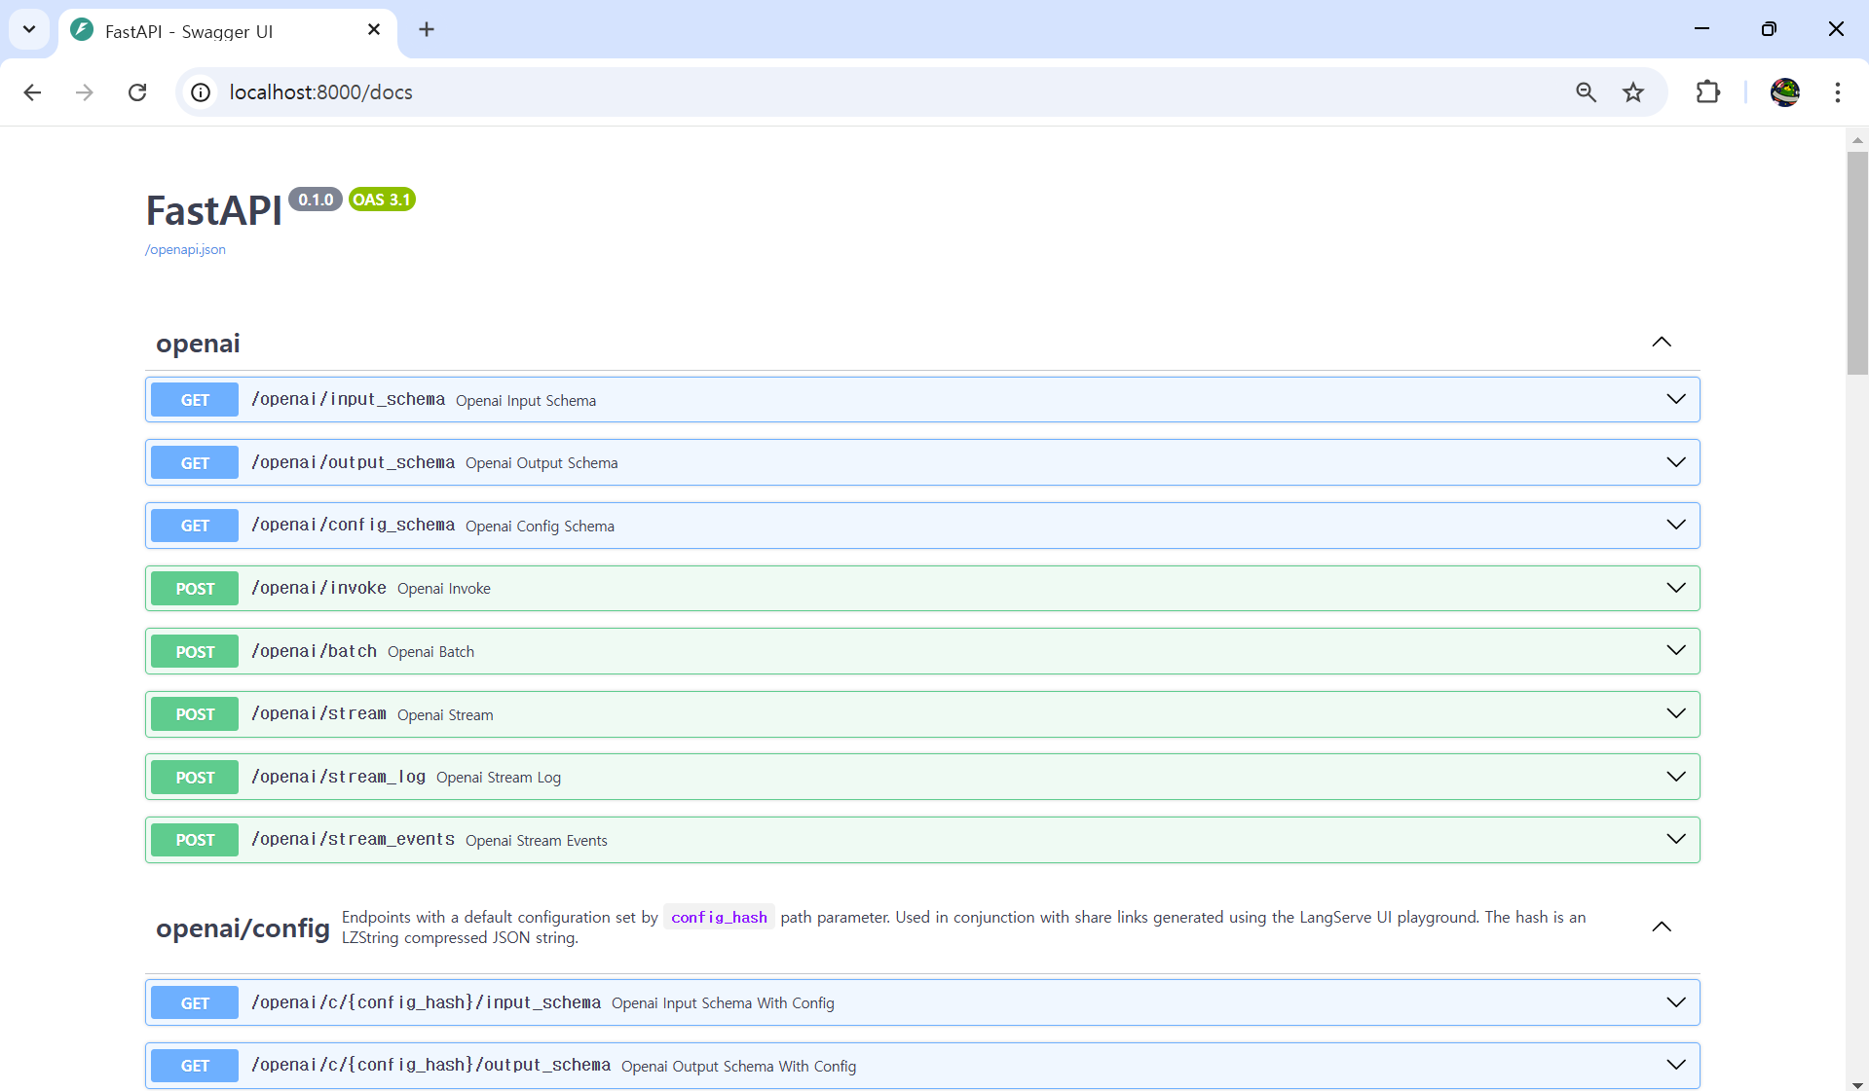Minimize the Chrome window
The image size is (1869, 1091).
(1701, 29)
